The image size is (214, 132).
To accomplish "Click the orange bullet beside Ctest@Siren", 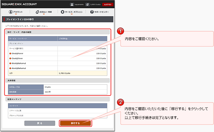I will (x=10, y=58).
